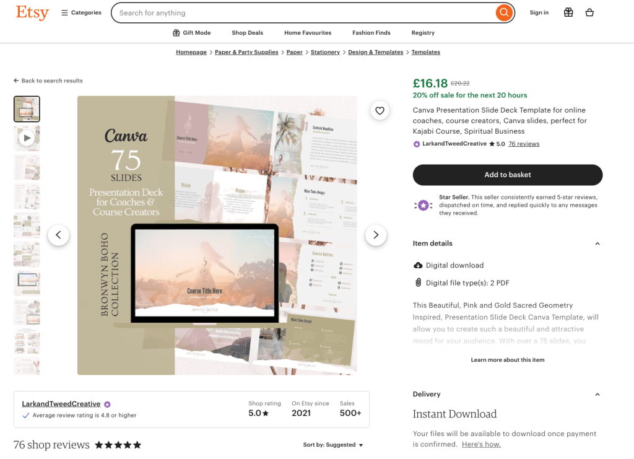Click the paperclip file type icon
Screen dimensions: 634x459
click(x=418, y=282)
